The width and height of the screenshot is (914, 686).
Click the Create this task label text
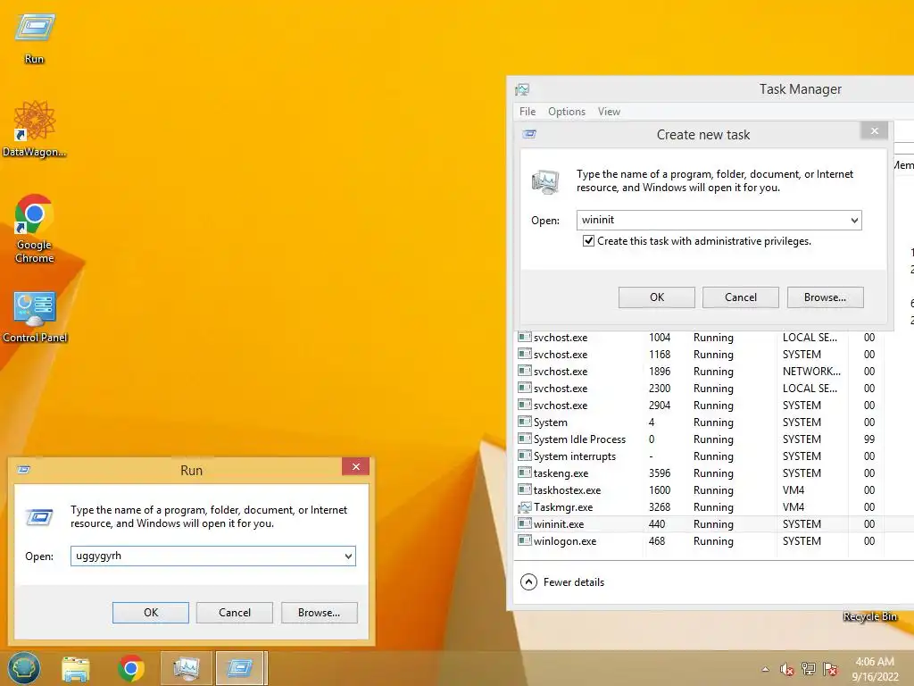coord(704,241)
